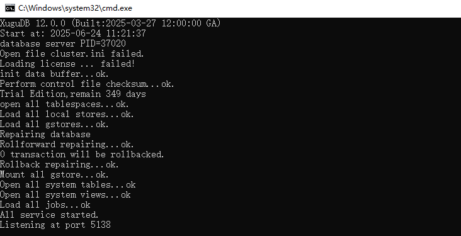Click the init data buffer ok line
This screenshot has height=236, width=461.
[x=54, y=74]
